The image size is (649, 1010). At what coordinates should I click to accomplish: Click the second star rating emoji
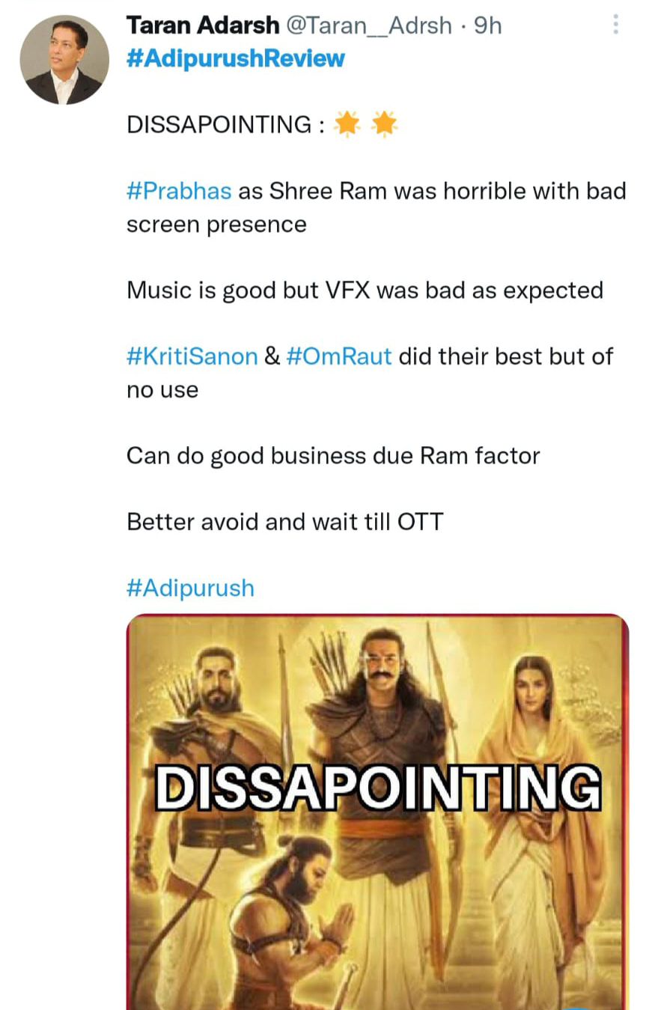pos(385,124)
